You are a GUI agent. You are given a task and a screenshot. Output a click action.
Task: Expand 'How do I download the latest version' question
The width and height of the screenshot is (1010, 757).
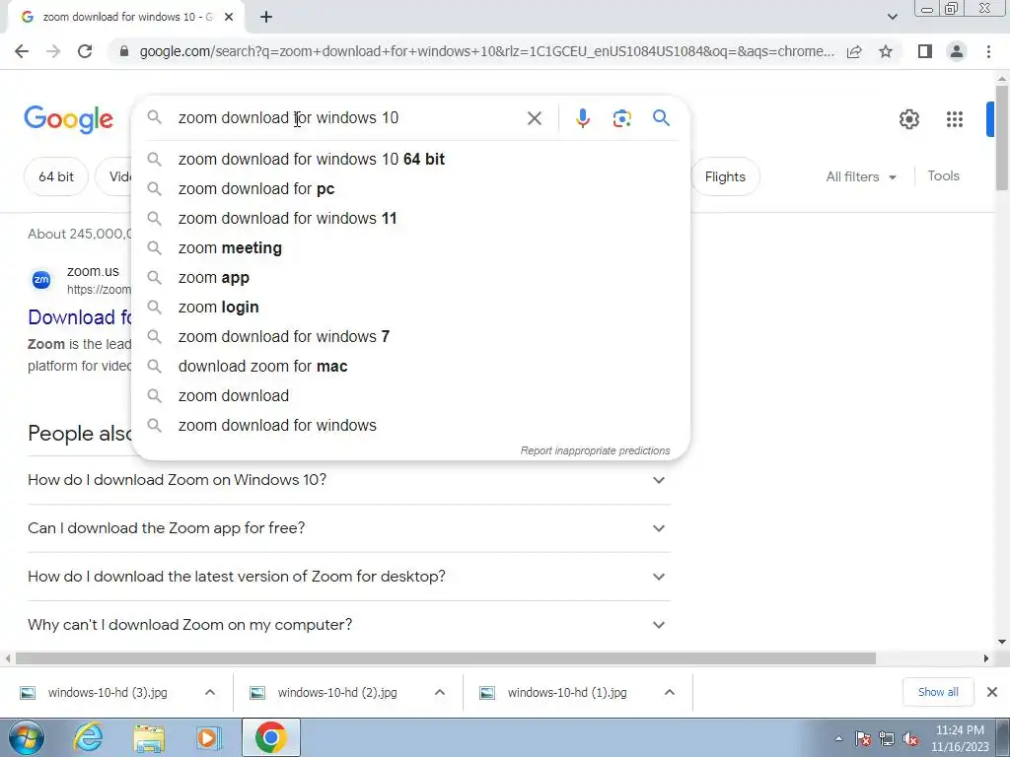coord(349,576)
